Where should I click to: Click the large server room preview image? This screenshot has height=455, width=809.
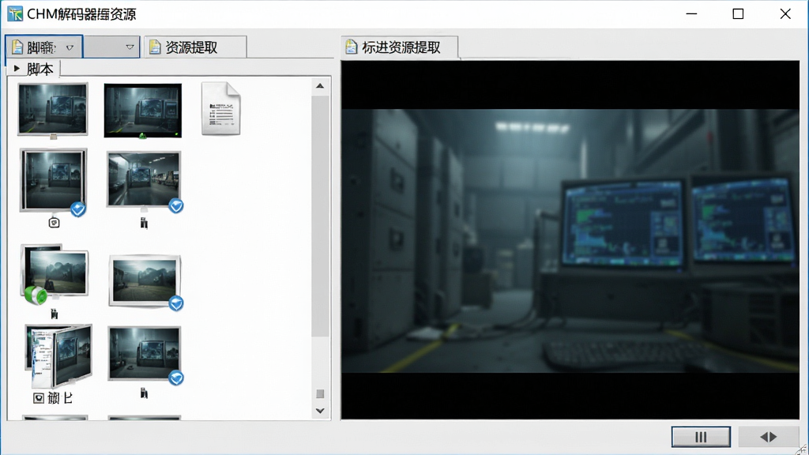[570, 240]
